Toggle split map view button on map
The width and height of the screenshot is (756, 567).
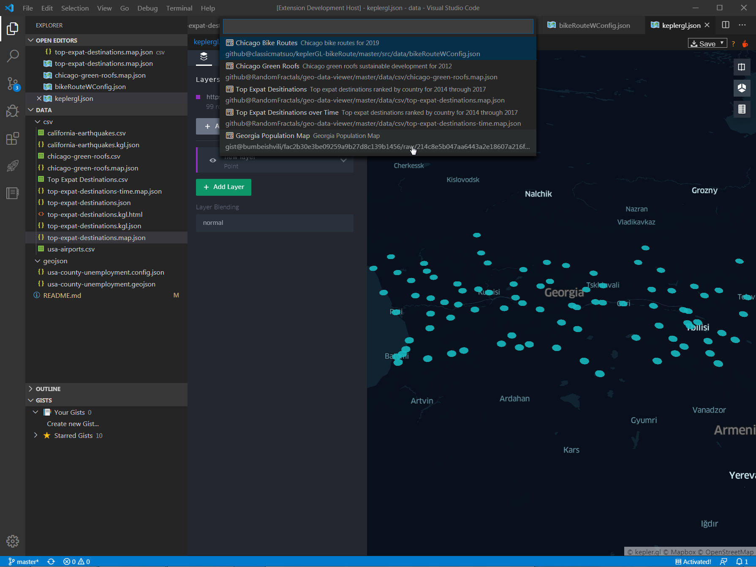(742, 67)
